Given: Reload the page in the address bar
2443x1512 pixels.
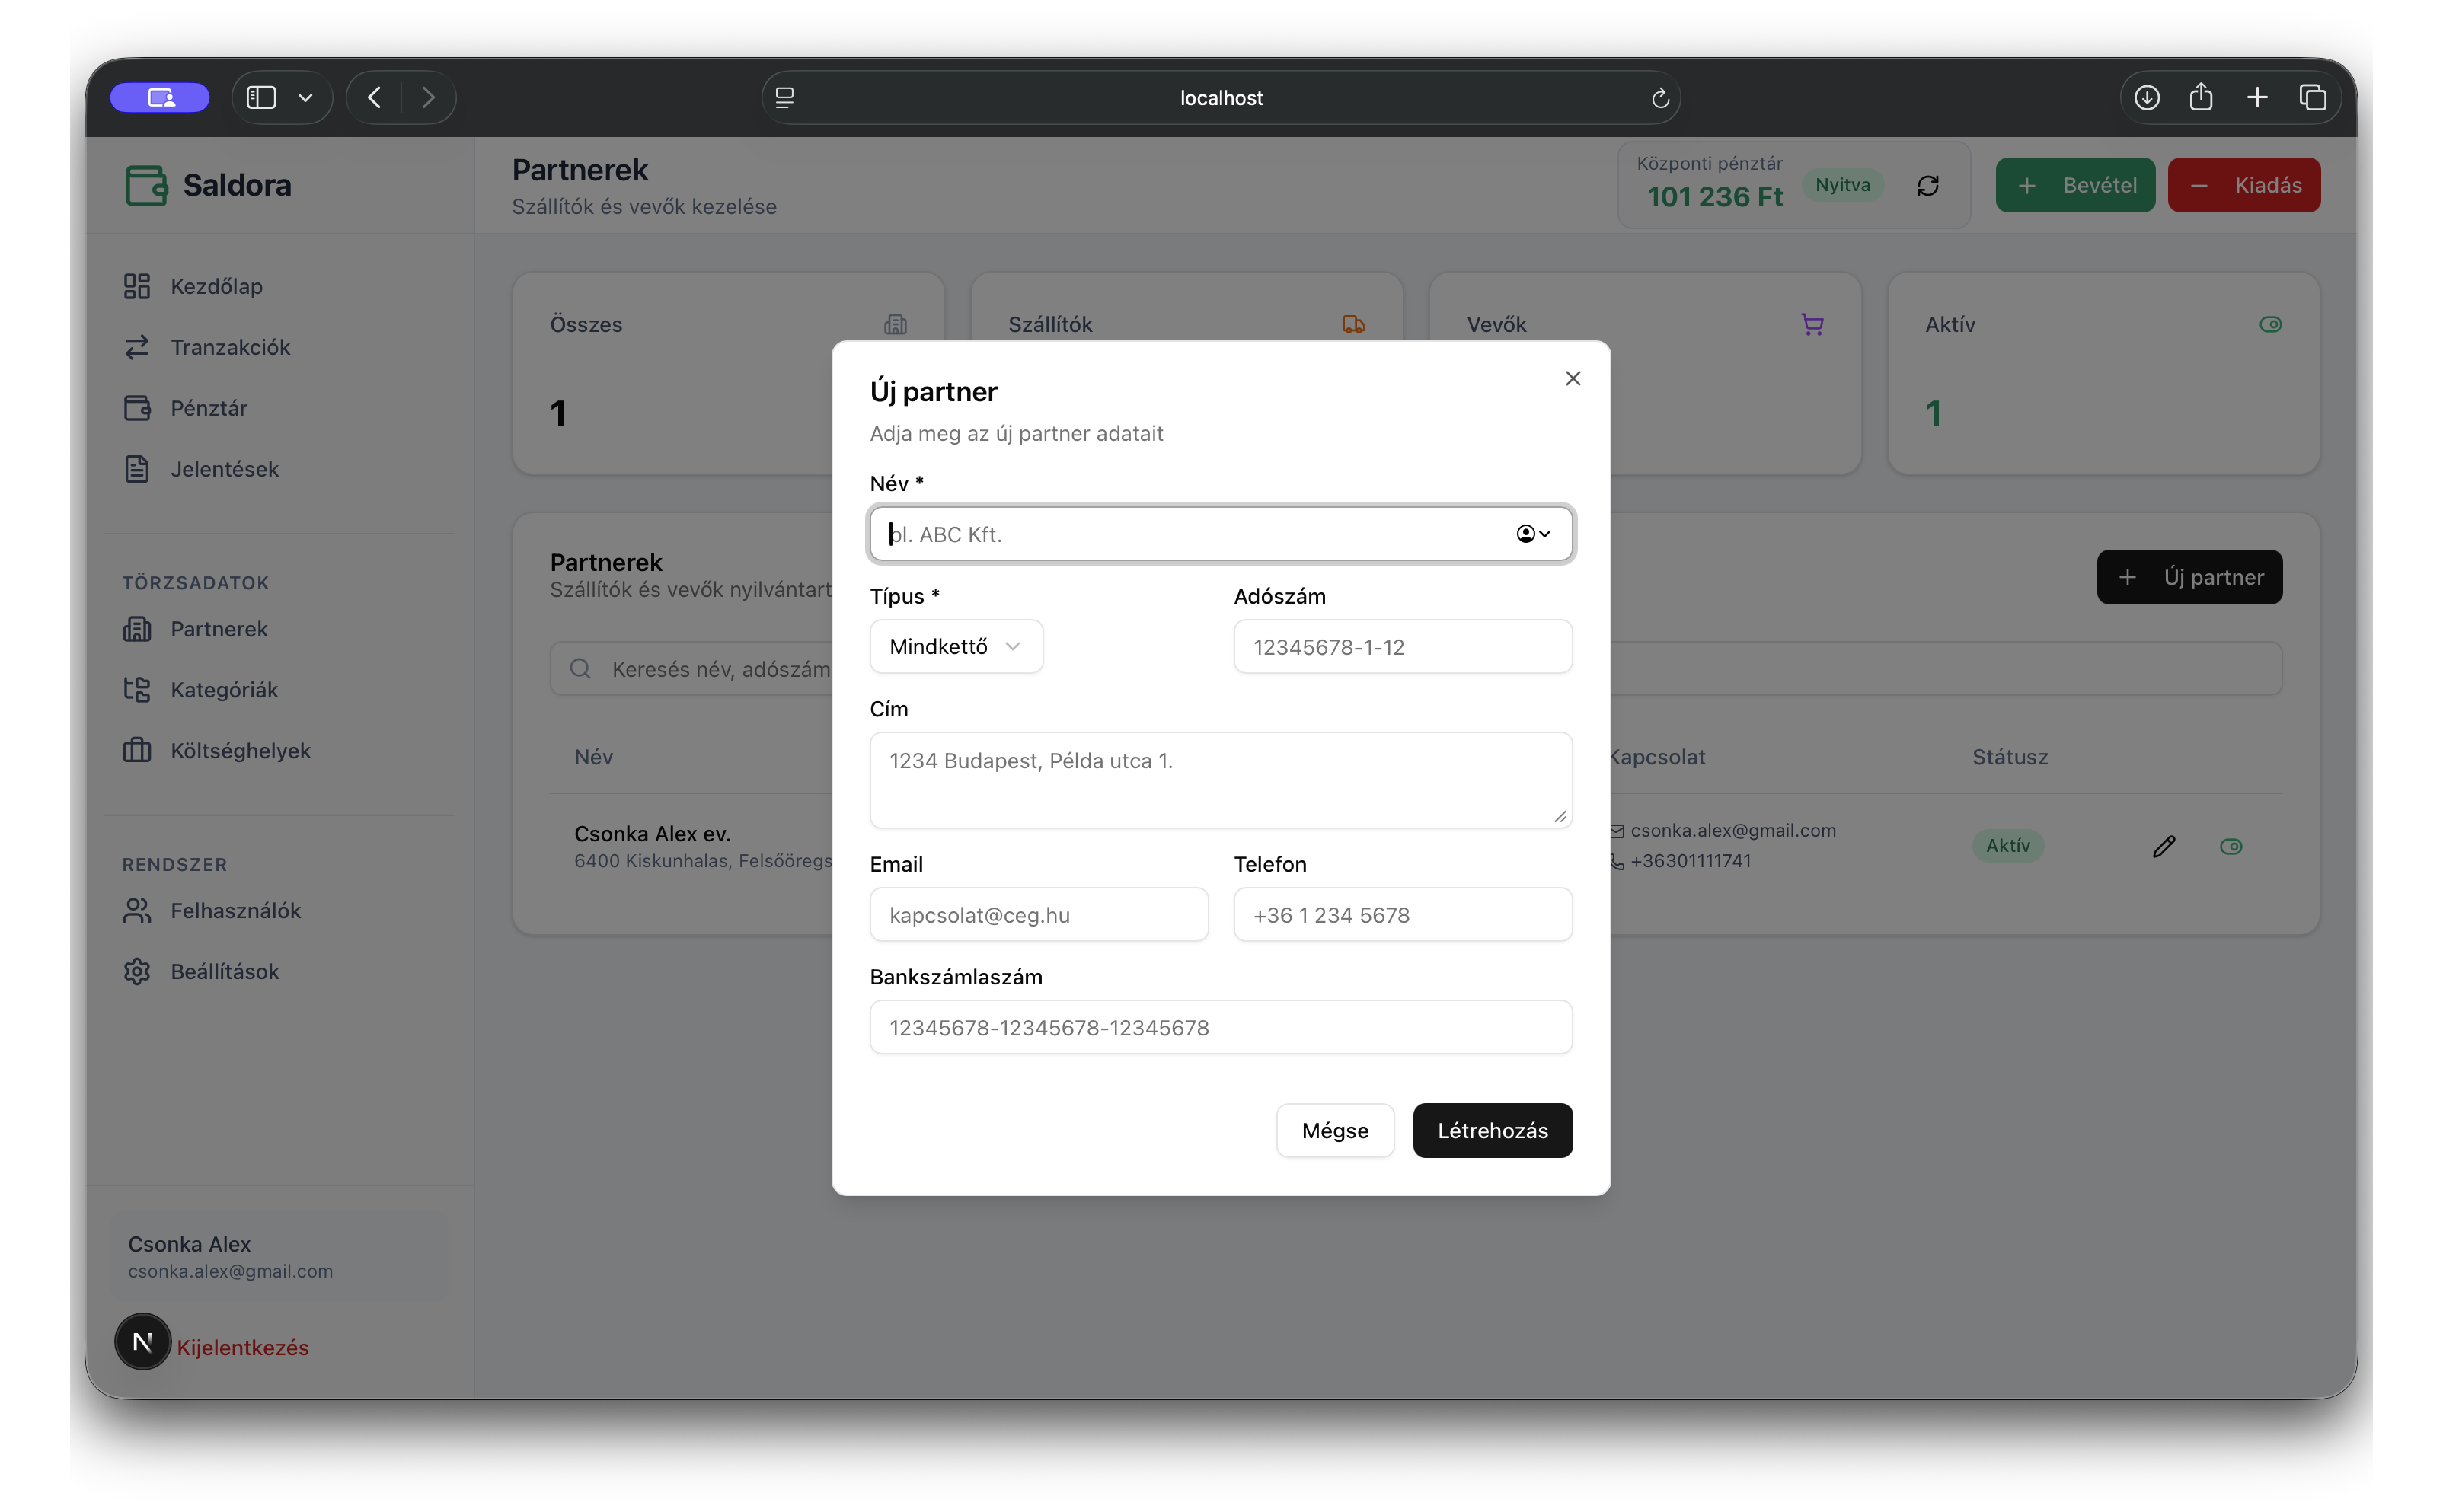Looking at the screenshot, I should 1659,98.
